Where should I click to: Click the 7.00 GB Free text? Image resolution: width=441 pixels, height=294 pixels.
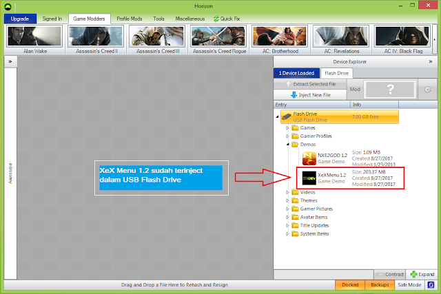pyautogui.click(x=365, y=116)
